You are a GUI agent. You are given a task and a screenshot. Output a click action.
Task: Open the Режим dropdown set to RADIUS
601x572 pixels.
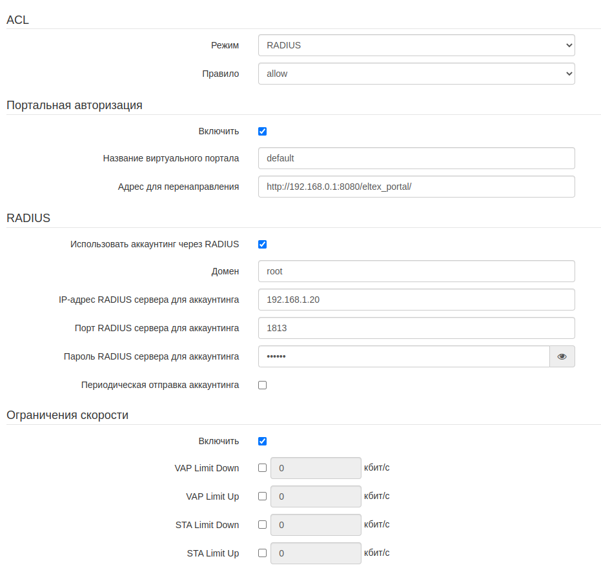(x=416, y=45)
